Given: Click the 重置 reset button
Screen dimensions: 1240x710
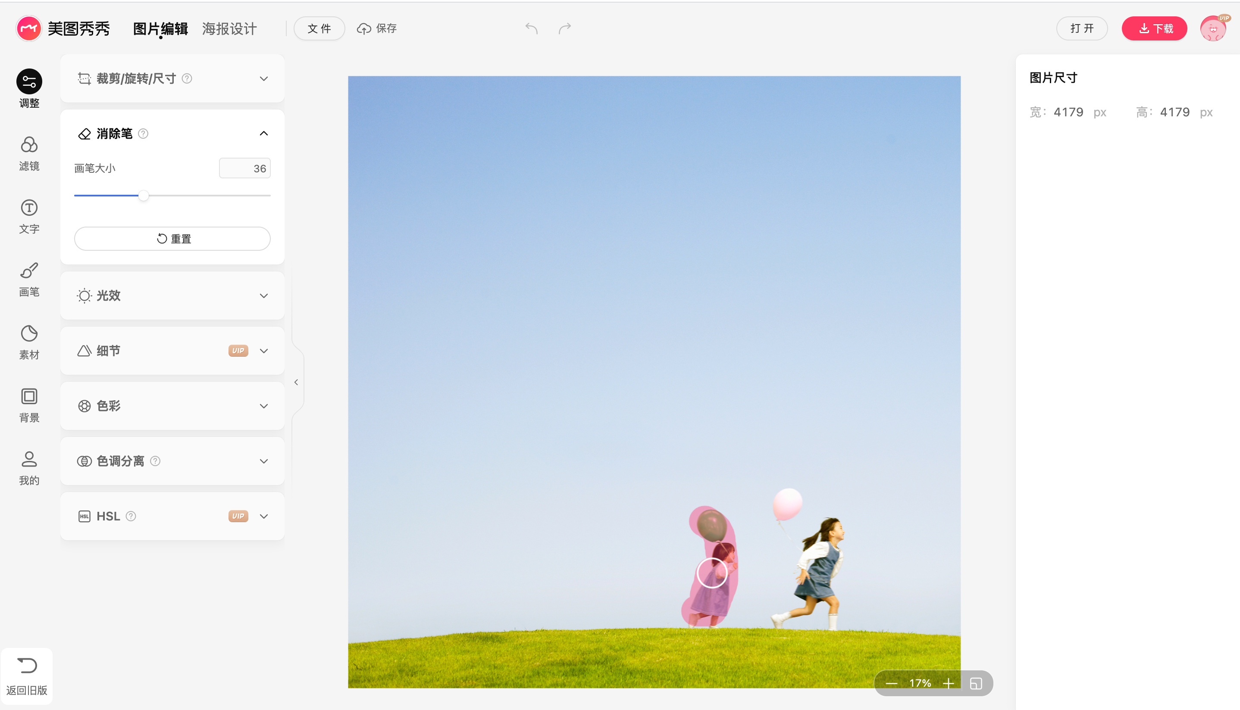Looking at the screenshot, I should point(172,238).
